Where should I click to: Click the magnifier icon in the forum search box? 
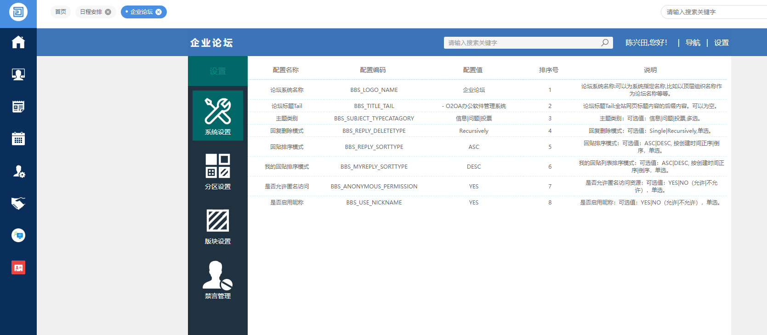(x=605, y=43)
